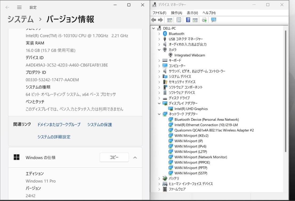Select WAN Miniport (PPPOE)

[x=192, y=162]
